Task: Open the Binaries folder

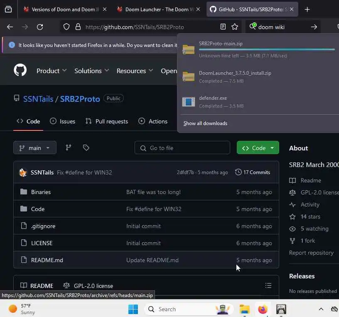Action: [x=41, y=192]
